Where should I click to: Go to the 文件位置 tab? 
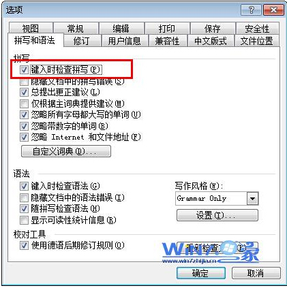256,41
